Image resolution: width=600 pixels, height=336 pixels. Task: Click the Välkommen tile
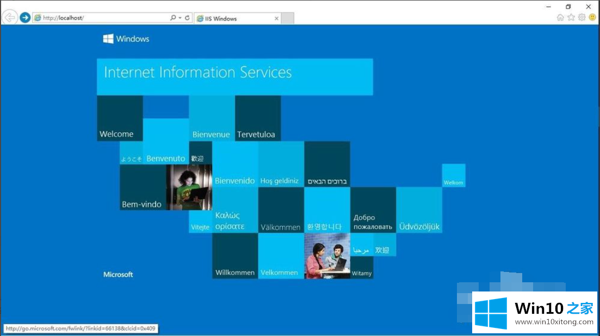(281, 210)
